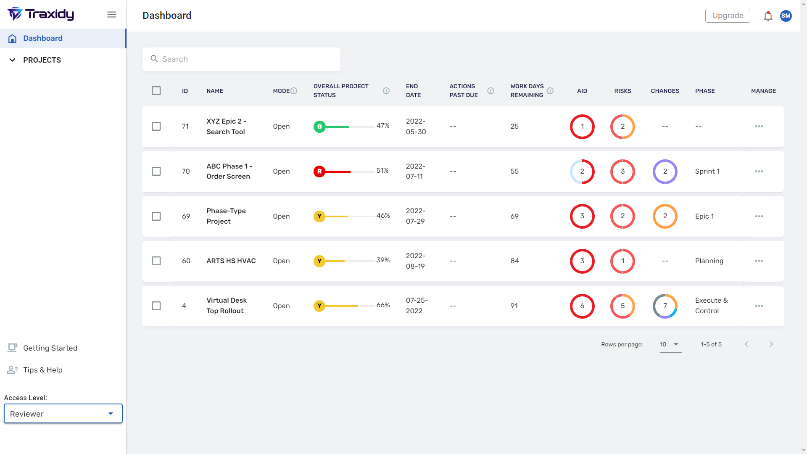This screenshot has width=807, height=454.
Task: Open the Access Level Reviewer dropdown
Action: point(63,414)
